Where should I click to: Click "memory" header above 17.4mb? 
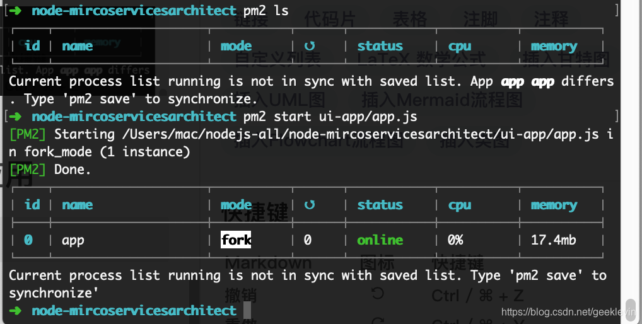tap(554, 205)
